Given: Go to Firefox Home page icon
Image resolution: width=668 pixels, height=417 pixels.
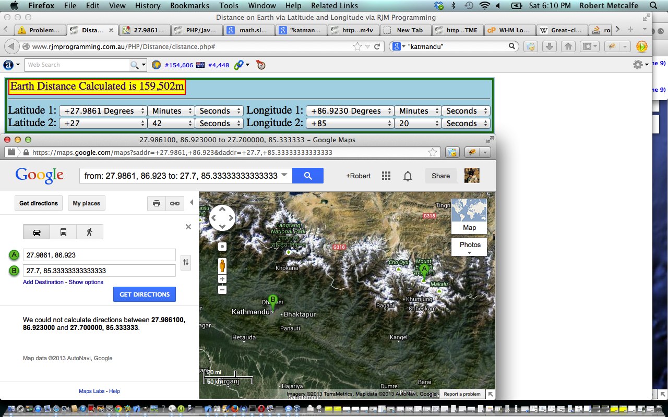Looking at the screenshot, I should coord(568,46).
